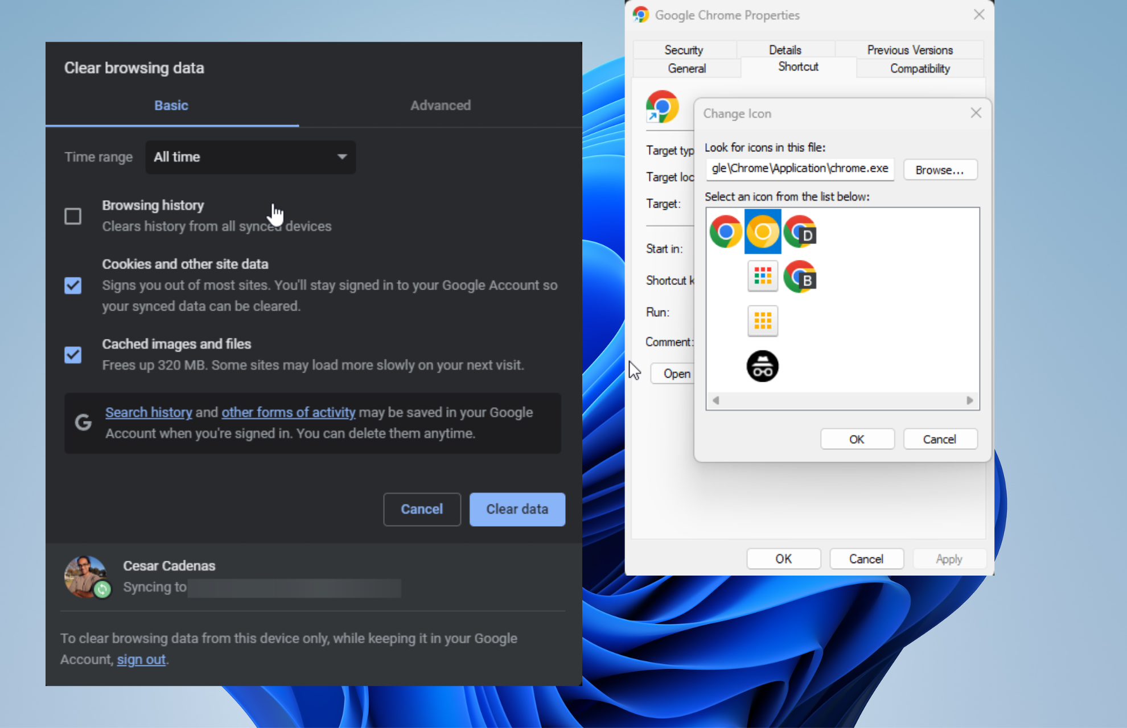This screenshot has height=728, width=1127.
Task: Select the standard Chrome icon
Action: pyautogui.click(x=725, y=233)
